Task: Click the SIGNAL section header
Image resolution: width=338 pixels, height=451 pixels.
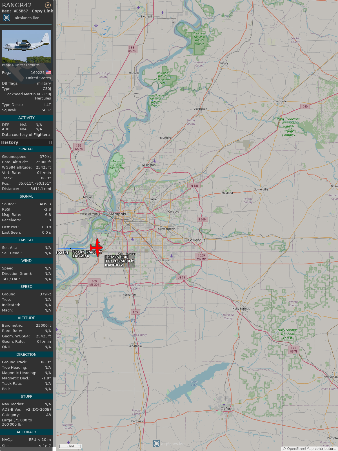Action: tap(26, 196)
